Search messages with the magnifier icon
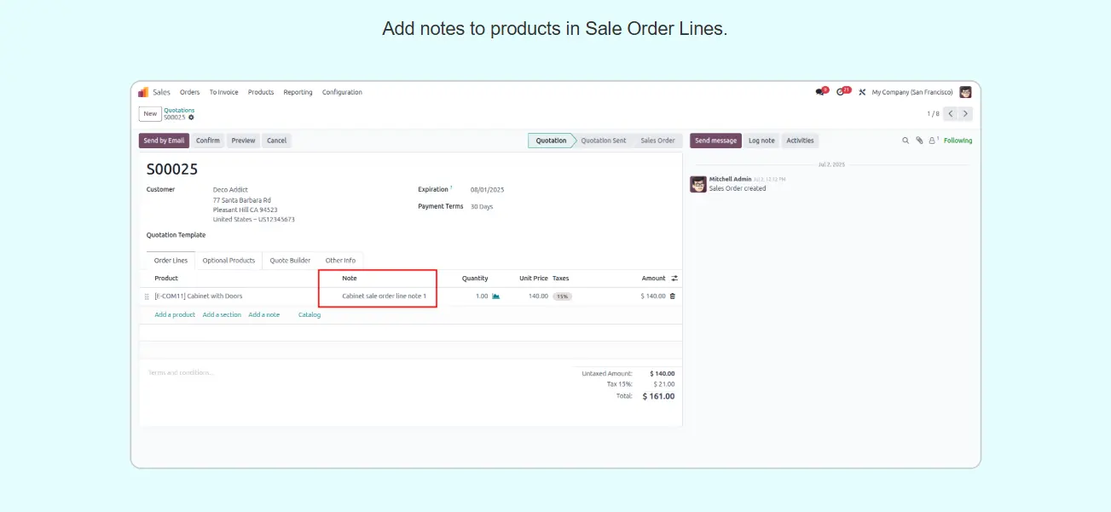Screen dimensions: 1111x512 click(906, 141)
